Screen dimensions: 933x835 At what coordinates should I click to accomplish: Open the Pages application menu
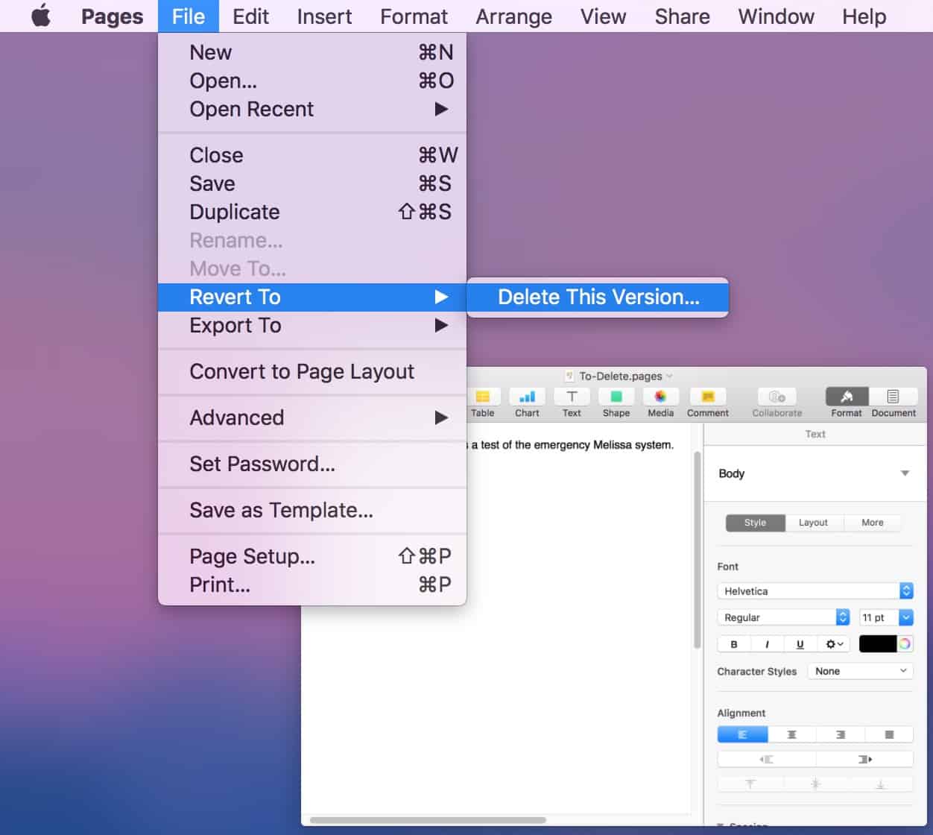click(x=112, y=16)
